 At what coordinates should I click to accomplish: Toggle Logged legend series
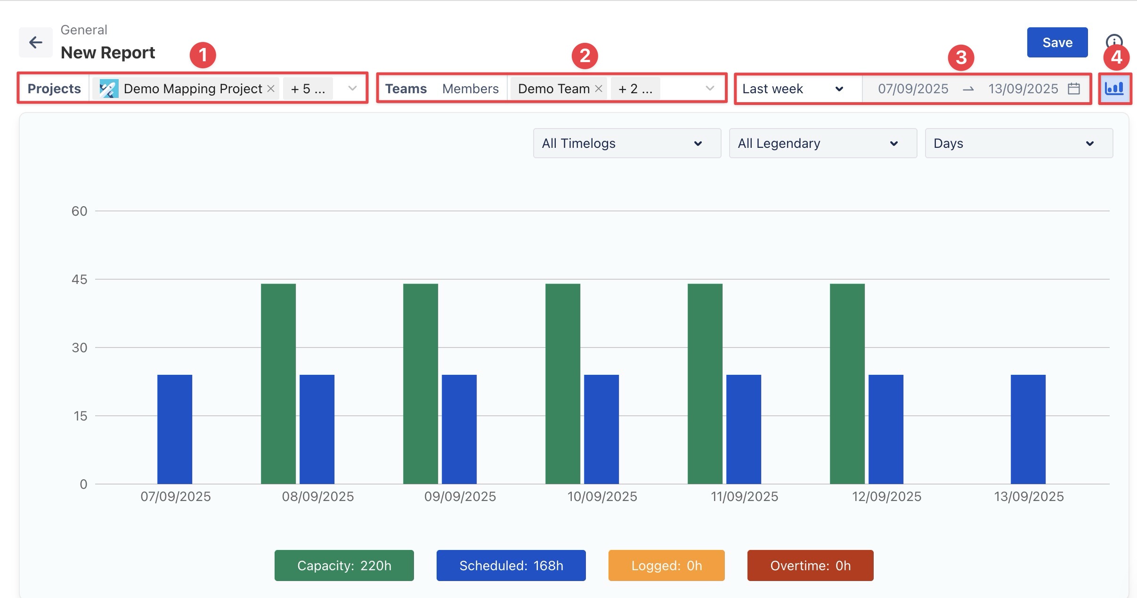tap(666, 566)
